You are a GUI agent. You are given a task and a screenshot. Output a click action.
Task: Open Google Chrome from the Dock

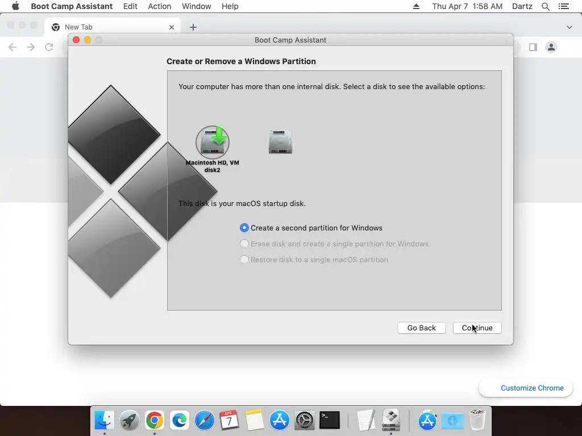click(x=155, y=420)
